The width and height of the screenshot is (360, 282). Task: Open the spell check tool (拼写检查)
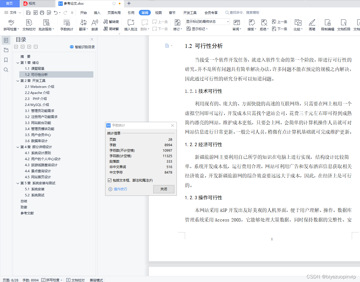(x=11, y=25)
